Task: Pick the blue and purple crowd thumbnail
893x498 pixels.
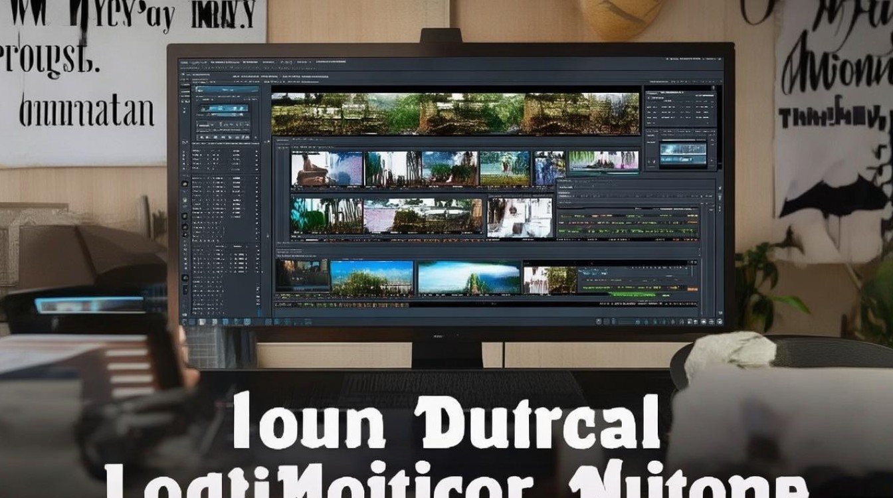Action: pos(549,168)
